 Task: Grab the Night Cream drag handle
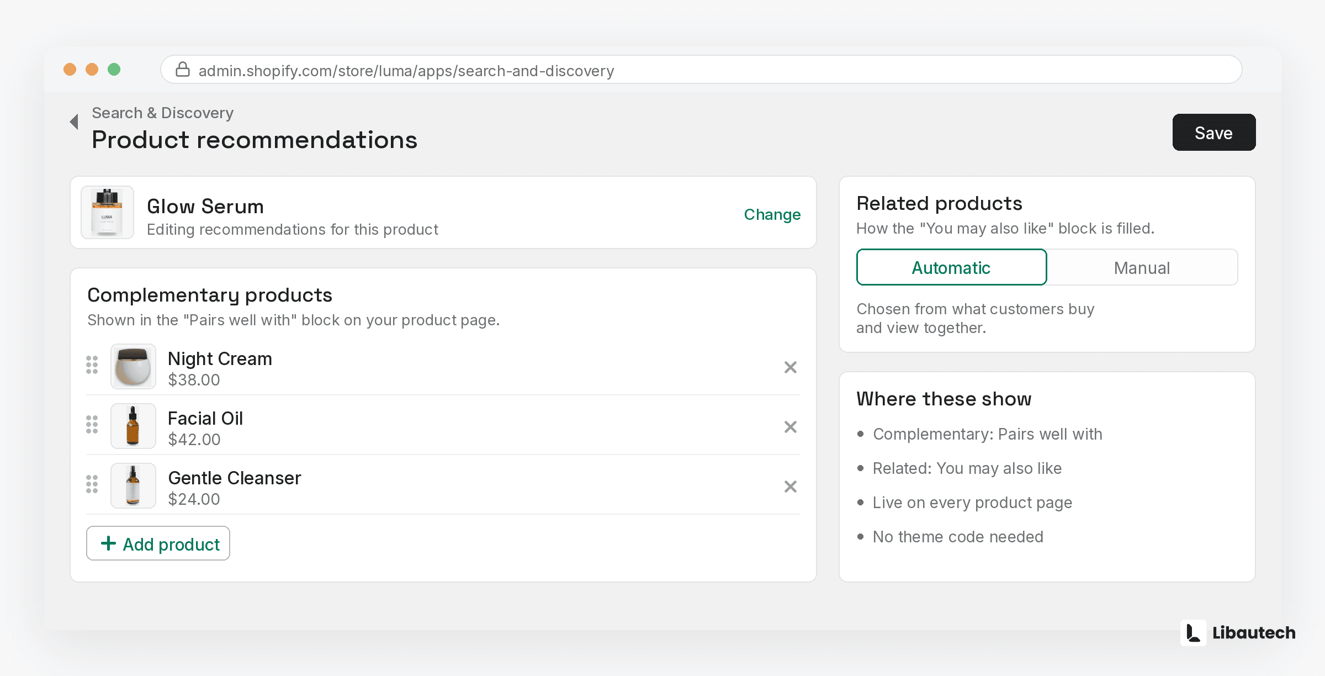(92, 365)
